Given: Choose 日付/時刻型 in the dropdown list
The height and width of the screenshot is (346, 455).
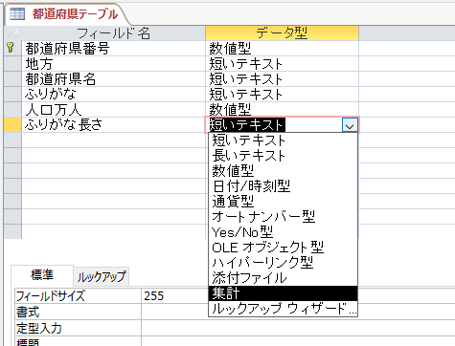Looking at the screenshot, I should coord(283,186).
